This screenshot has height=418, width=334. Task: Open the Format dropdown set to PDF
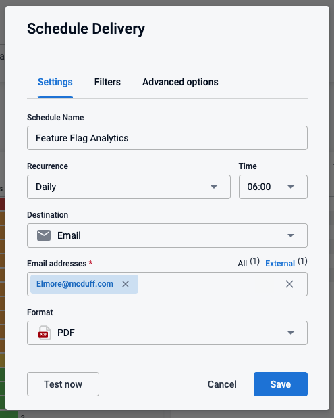pyautogui.click(x=167, y=333)
